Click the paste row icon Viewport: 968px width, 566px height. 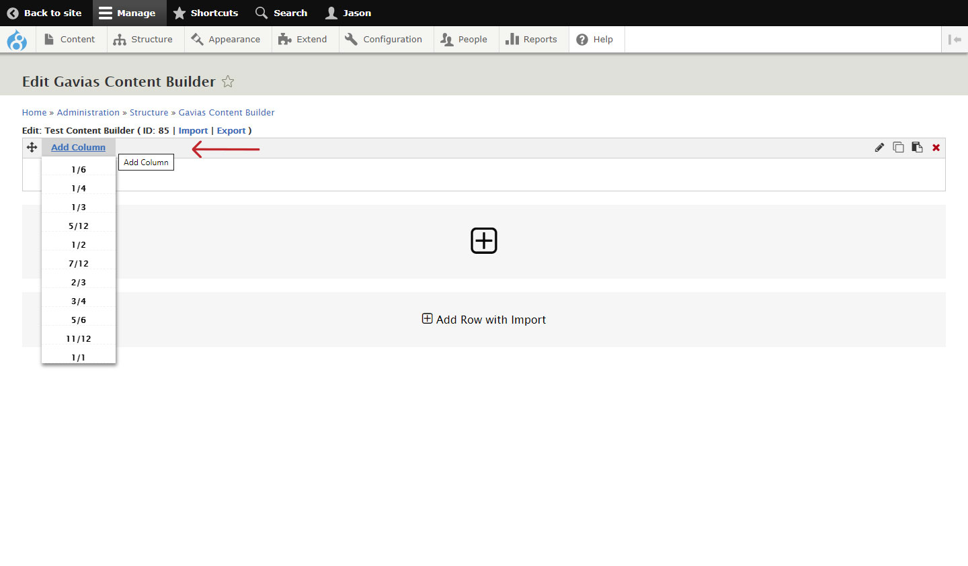click(917, 147)
